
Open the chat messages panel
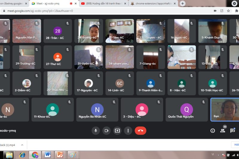tap(232, 130)
